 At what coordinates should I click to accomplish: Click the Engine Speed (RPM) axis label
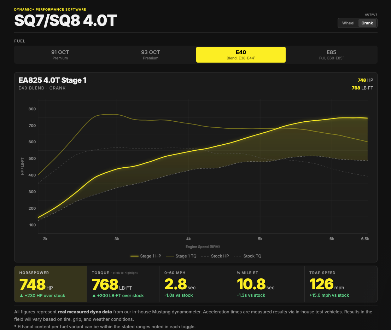(203, 247)
